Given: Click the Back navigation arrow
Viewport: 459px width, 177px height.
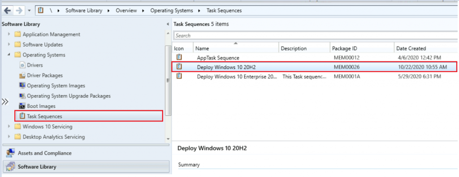Looking at the screenshot, I should pyautogui.click(x=8, y=11).
